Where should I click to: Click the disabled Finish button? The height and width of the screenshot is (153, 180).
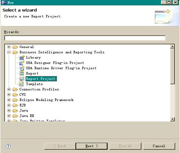tap(126, 146)
